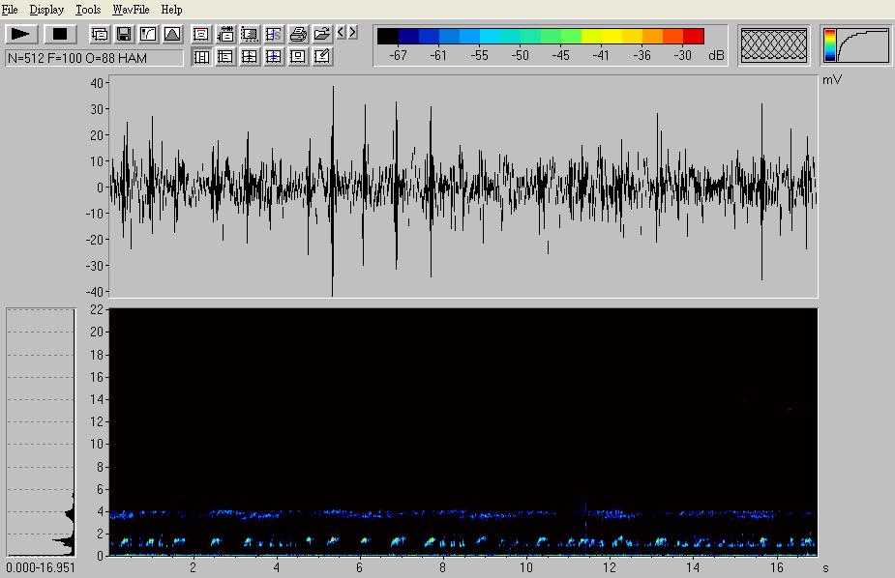The image size is (895, 578).
Task: Click the left arrow navigation button
Action: (x=342, y=32)
